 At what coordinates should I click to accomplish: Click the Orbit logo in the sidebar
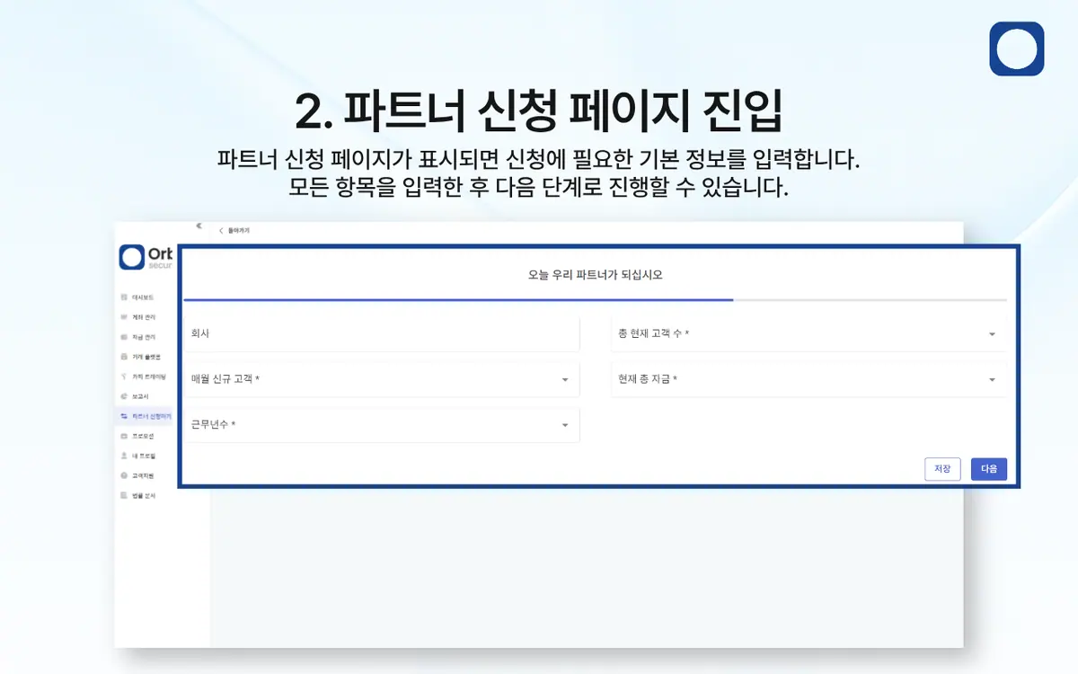[x=146, y=256]
